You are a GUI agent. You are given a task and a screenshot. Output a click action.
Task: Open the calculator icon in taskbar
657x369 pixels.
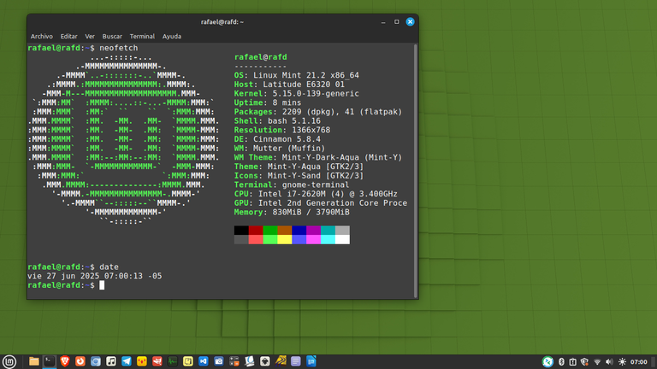[234, 361]
